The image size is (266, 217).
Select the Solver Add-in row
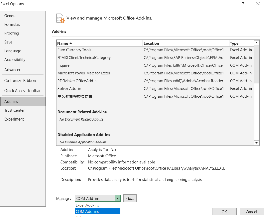tap(155, 89)
